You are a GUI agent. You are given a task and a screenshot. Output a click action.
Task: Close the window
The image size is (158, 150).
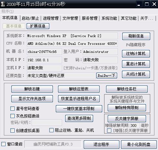pos(154,4)
